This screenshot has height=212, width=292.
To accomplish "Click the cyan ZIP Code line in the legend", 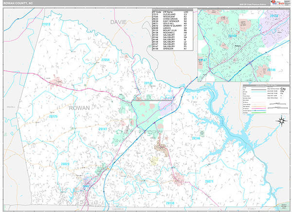I will pyautogui.click(x=259, y=92).
